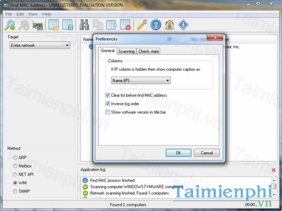Click the greyed stop search magnifier icon
Viewport: 282px width, 211px height.
pos(24,25)
